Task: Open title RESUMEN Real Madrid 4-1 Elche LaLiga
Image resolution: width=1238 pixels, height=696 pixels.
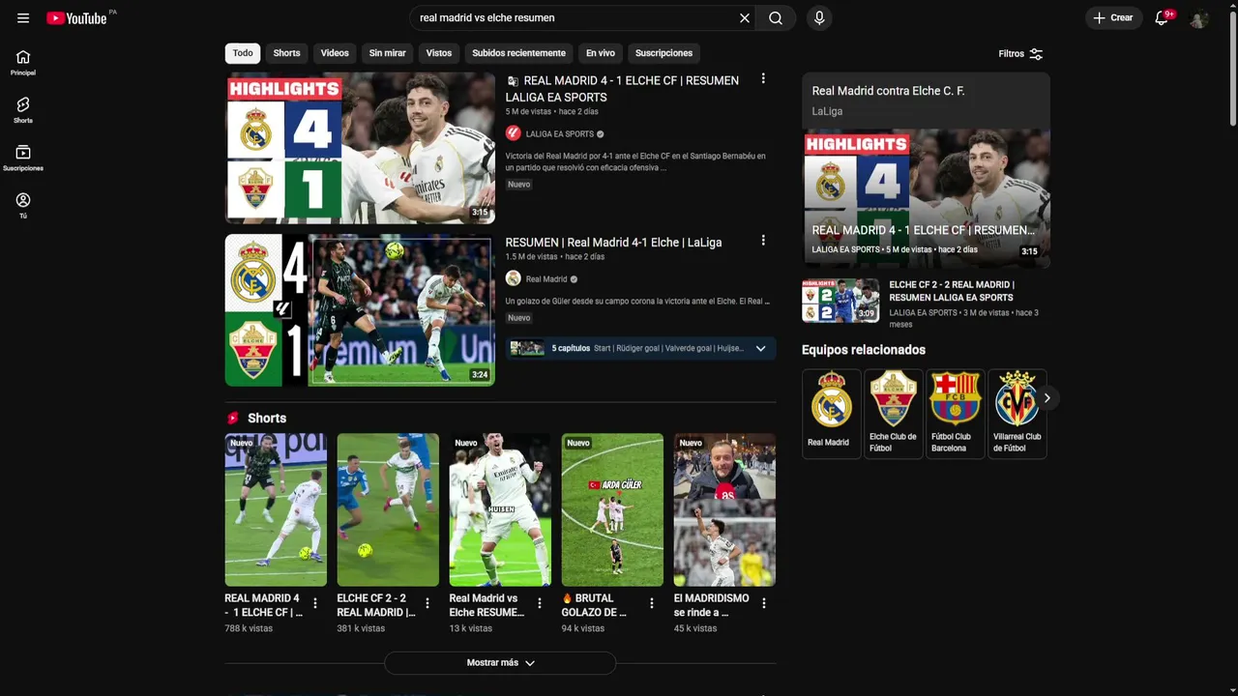Action: (x=613, y=243)
